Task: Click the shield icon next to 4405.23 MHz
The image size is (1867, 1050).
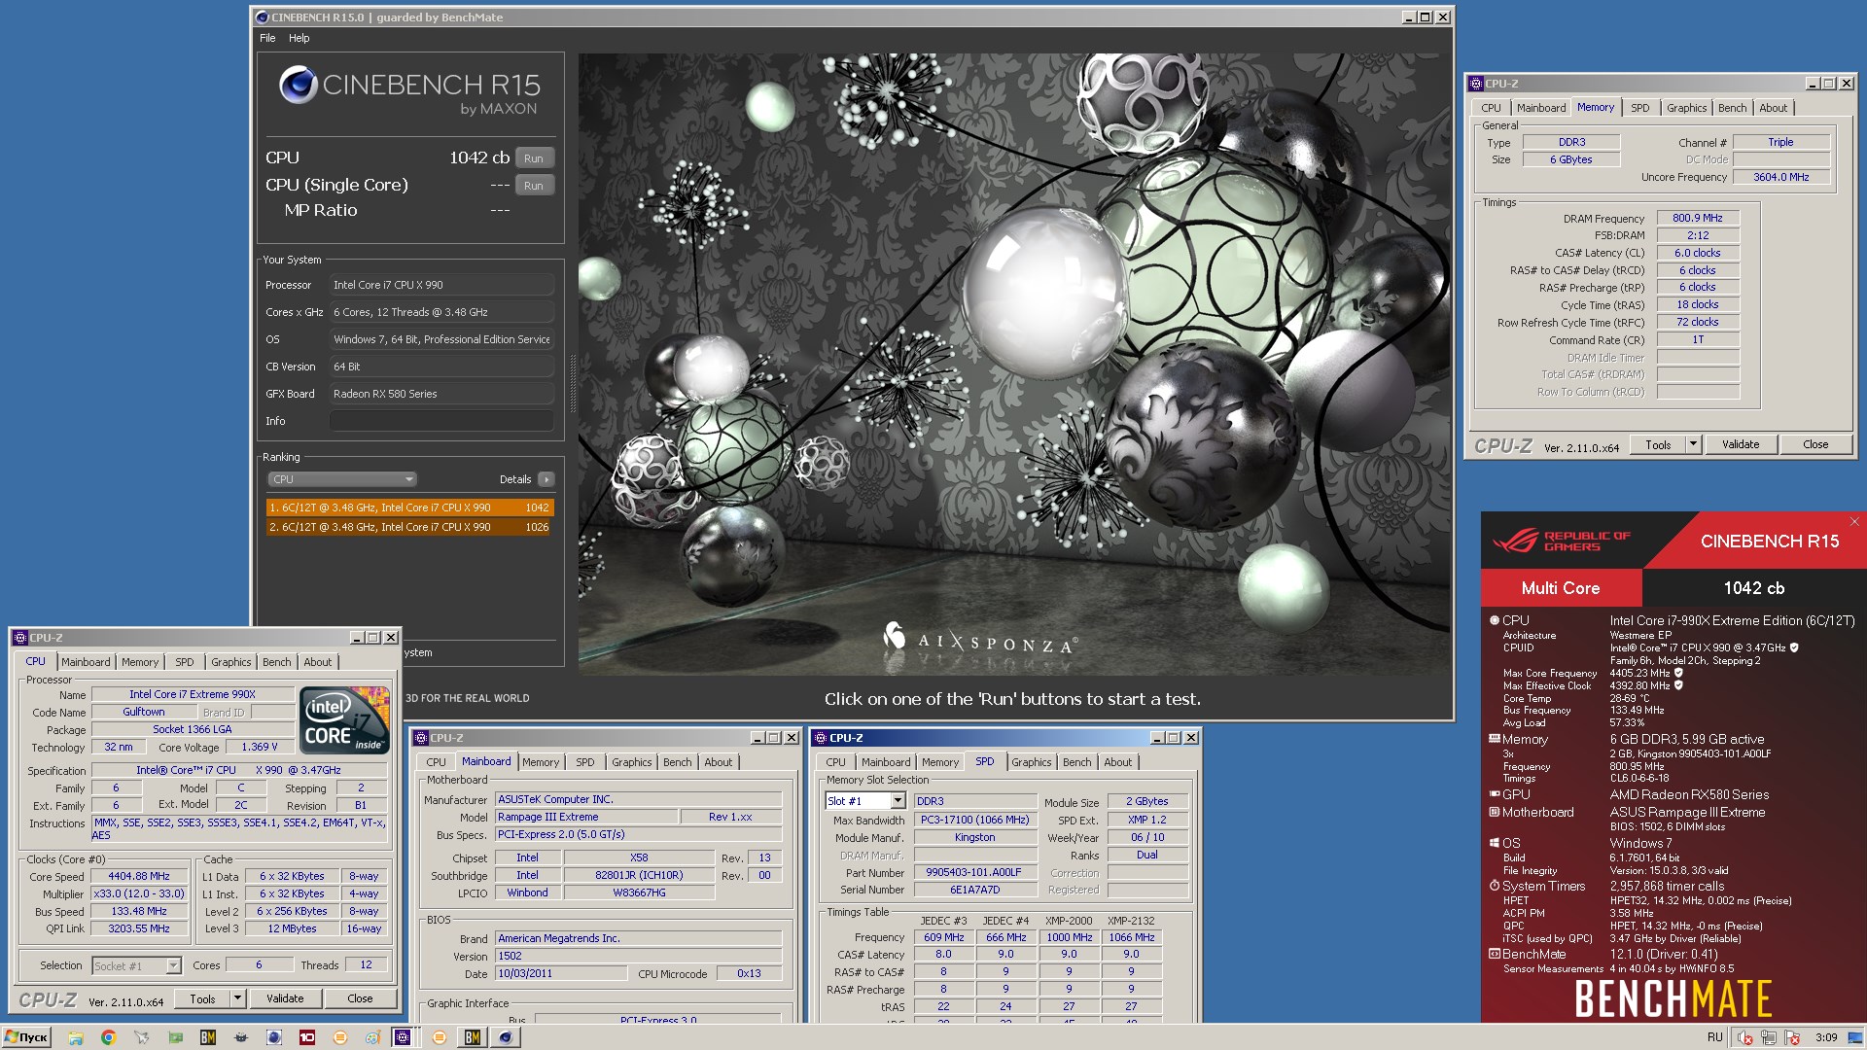Action: 1678,673
